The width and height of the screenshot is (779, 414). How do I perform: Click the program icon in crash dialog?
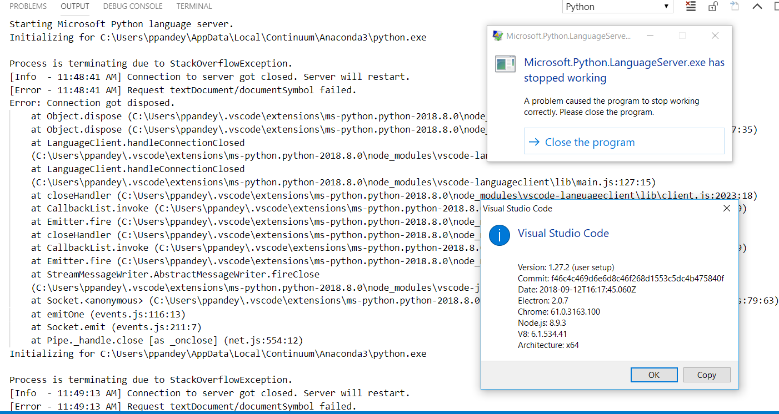click(x=505, y=64)
